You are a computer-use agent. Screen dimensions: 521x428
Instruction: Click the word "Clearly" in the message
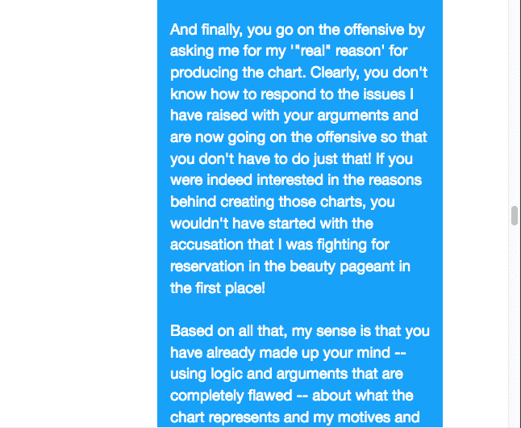(x=335, y=73)
